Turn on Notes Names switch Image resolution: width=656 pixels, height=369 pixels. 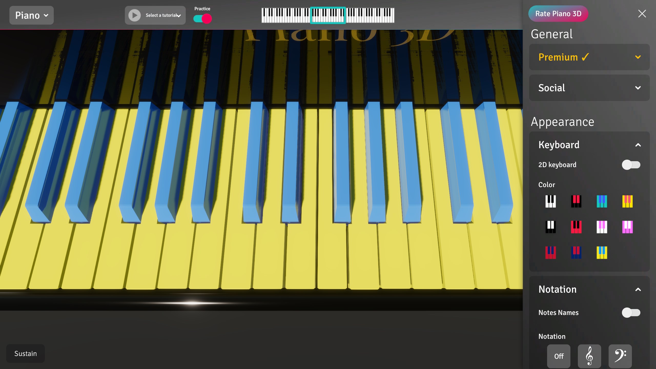tap(631, 313)
